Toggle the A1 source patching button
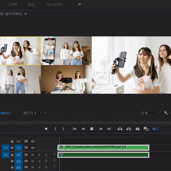171x171 pixels. coord(5,155)
